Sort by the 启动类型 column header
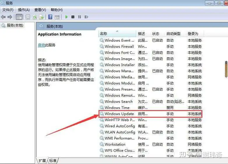Screen dimensions: 228x164 pyautogui.click(x=175, y=33)
